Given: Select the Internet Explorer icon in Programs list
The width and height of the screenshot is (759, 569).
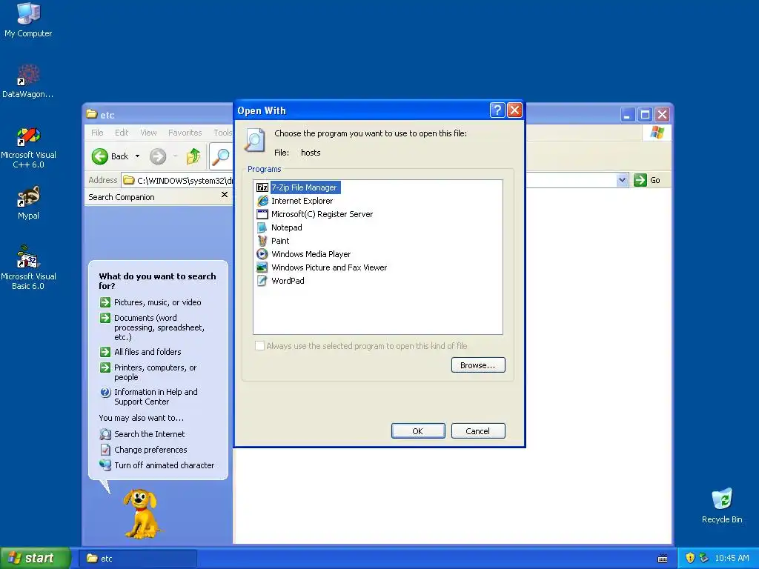Looking at the screenshot, I should (262, 201).
